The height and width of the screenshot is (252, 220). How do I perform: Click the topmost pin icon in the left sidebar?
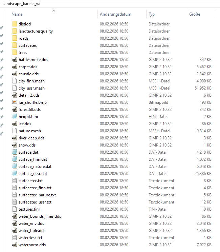[2, 27]
